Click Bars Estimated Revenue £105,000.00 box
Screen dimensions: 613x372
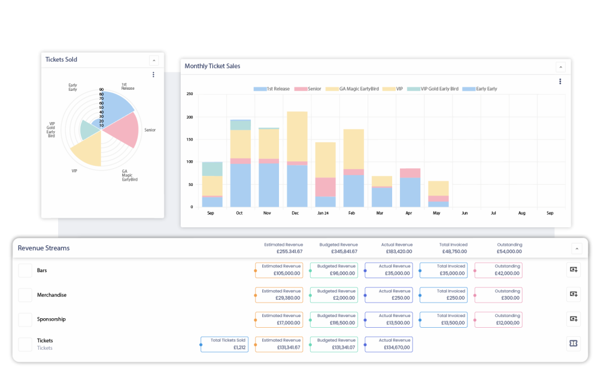(x=278, y=270)
